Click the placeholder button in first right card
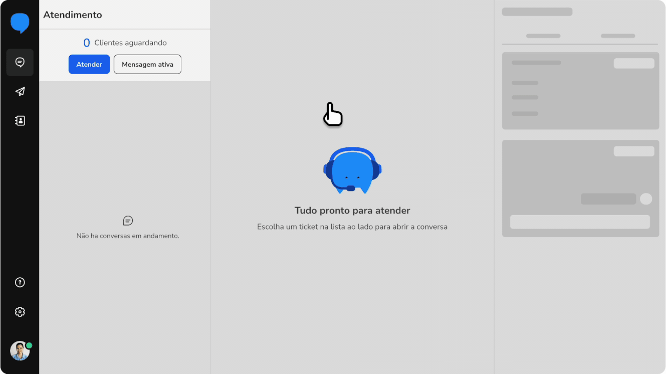 pyautogui.click(x=634, y=63)
